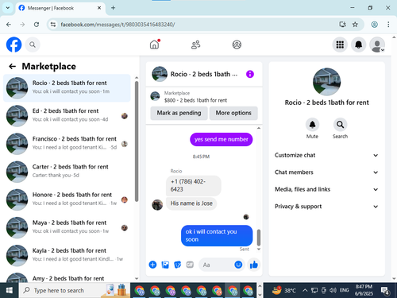Screen dimensions: 397x298
Task: Click the chat header title Rocio - 2 beds 1bath
Action: coord(204,74)
